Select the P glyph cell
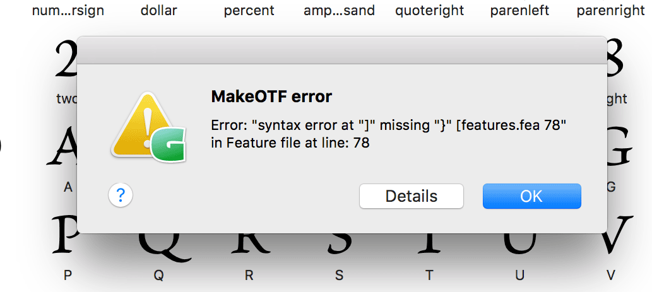652x292 pixels. pos(66,249)
